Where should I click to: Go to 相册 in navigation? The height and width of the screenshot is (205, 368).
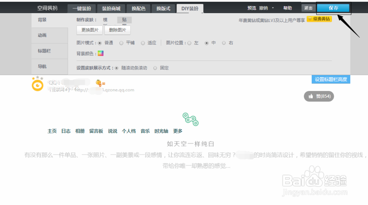point(80,131)
